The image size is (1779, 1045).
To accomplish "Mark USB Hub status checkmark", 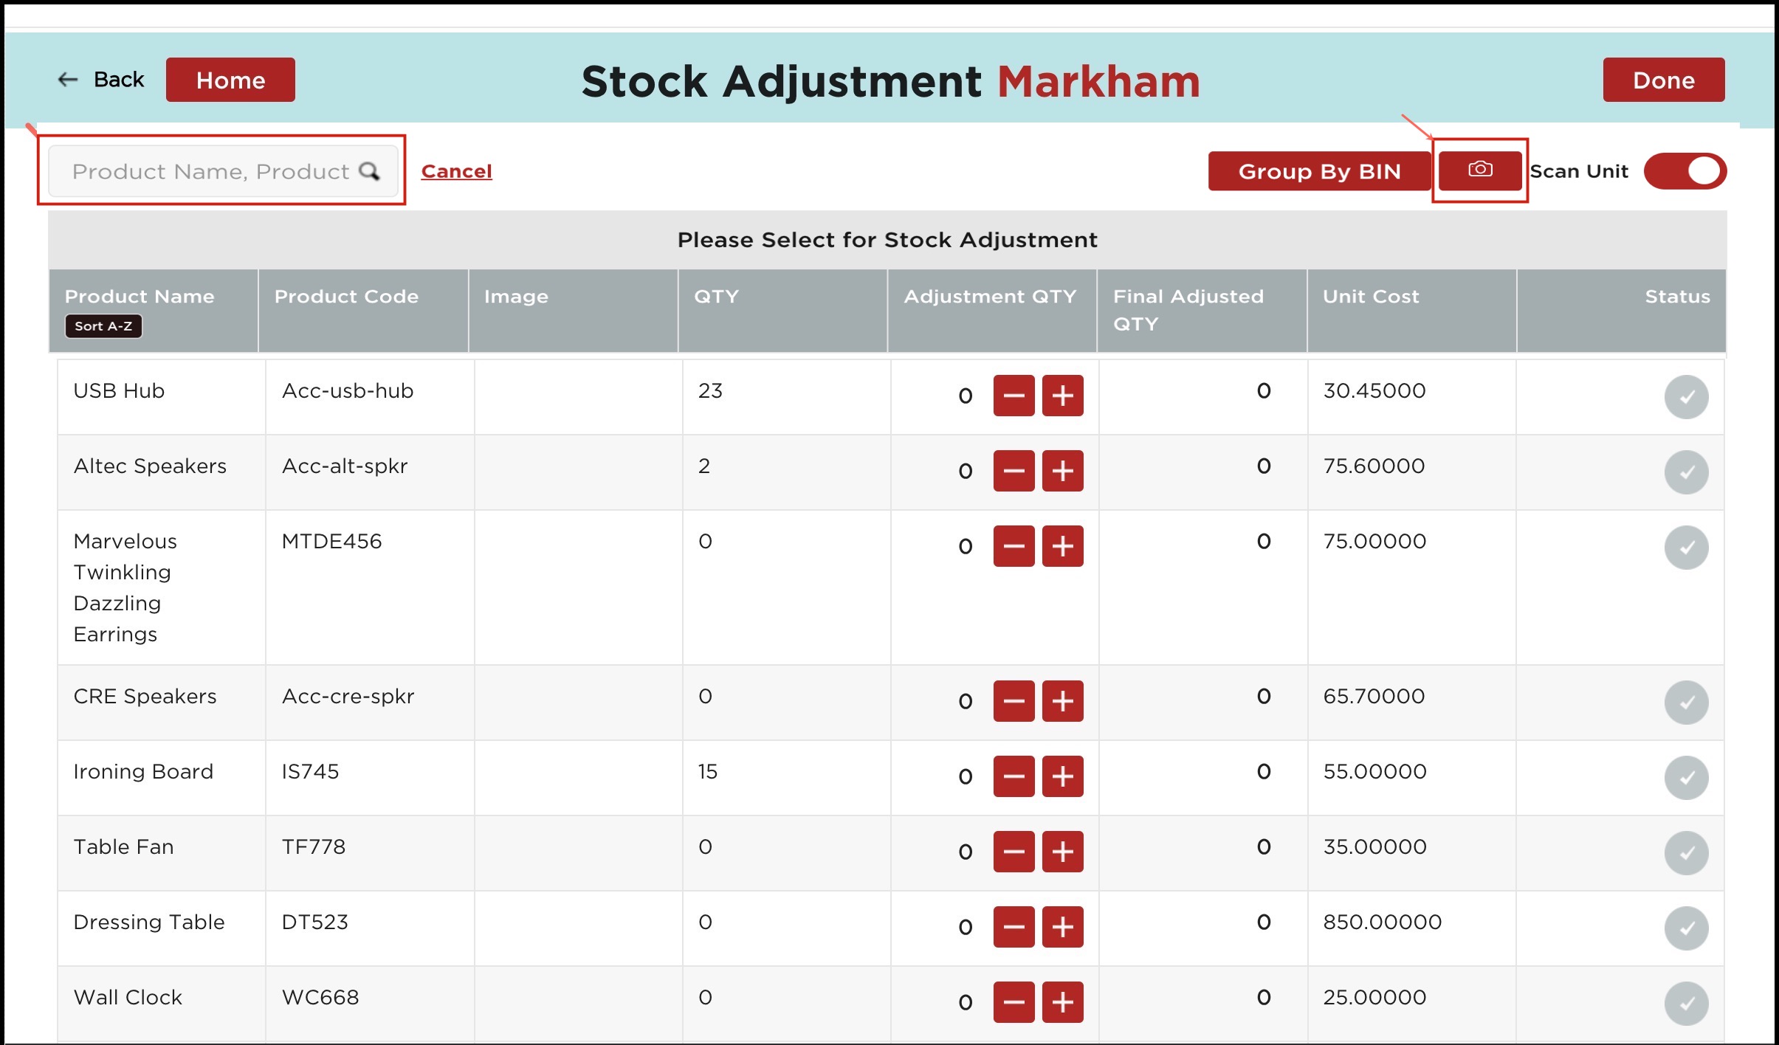I will tap(1685, 397).
